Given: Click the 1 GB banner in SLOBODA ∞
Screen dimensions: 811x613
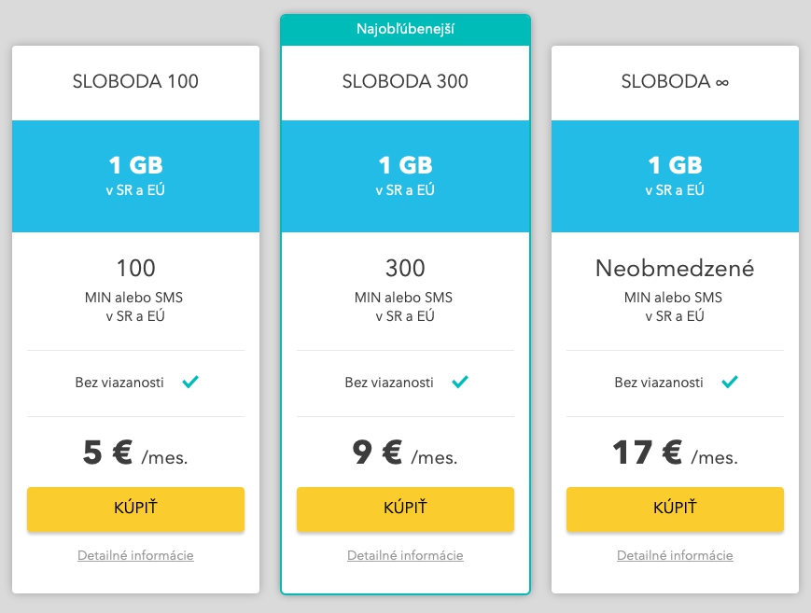Looking at the screenshot, I should click(x=675, y=176).
